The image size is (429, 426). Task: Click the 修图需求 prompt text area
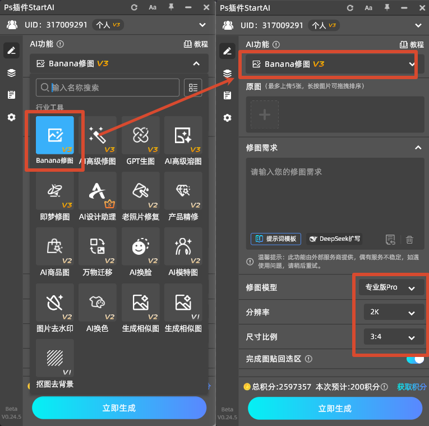click(335, 196)
